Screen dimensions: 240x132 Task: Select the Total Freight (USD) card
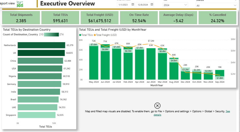pos(100,17)
